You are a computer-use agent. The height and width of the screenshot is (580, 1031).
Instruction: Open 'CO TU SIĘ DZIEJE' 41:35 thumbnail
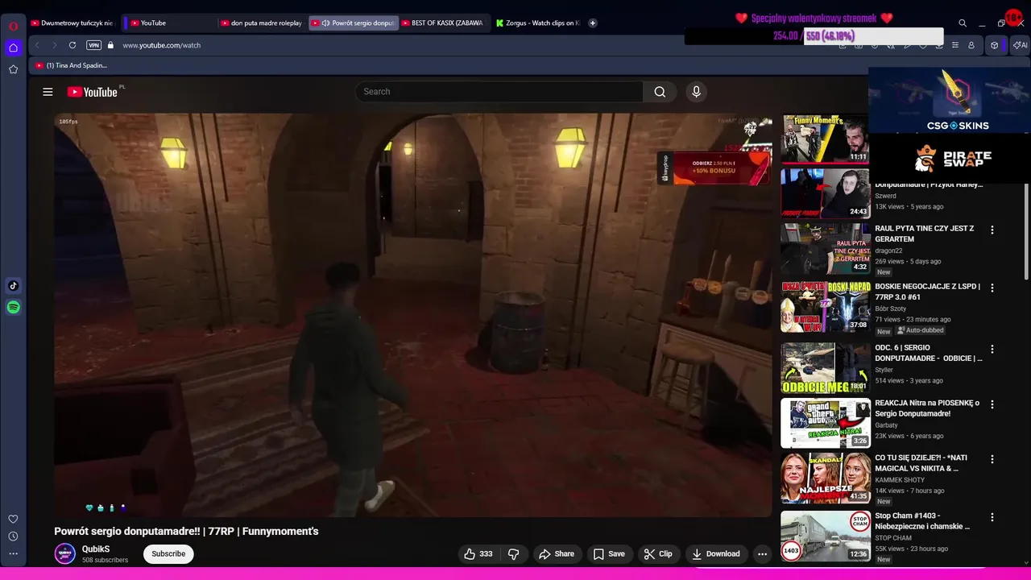(x=825, y=478)
